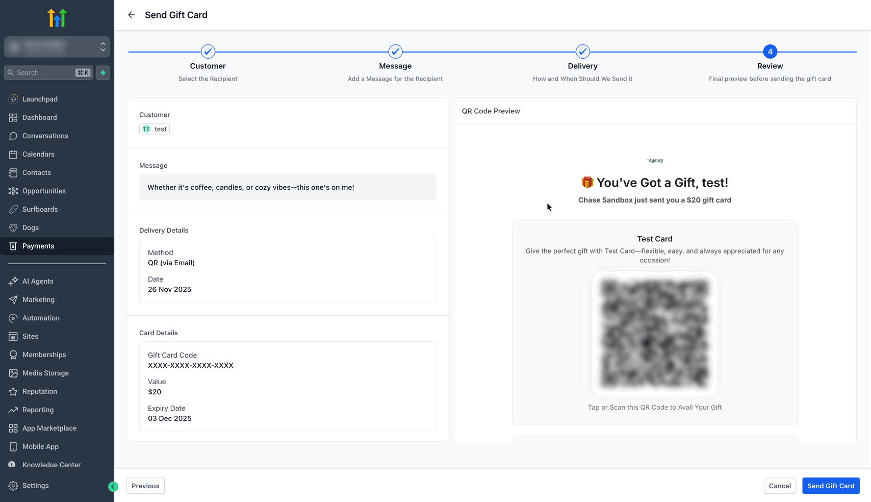Image resolution: width=871 pixels, height=502 pixels.
Task: Click the sidebar Search field
Action: click(48, 72)
